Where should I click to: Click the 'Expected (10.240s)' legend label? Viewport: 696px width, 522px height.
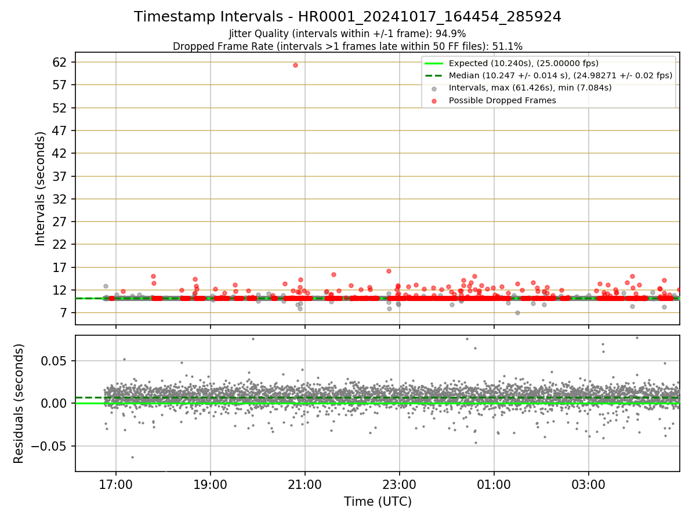pos(524,63)
